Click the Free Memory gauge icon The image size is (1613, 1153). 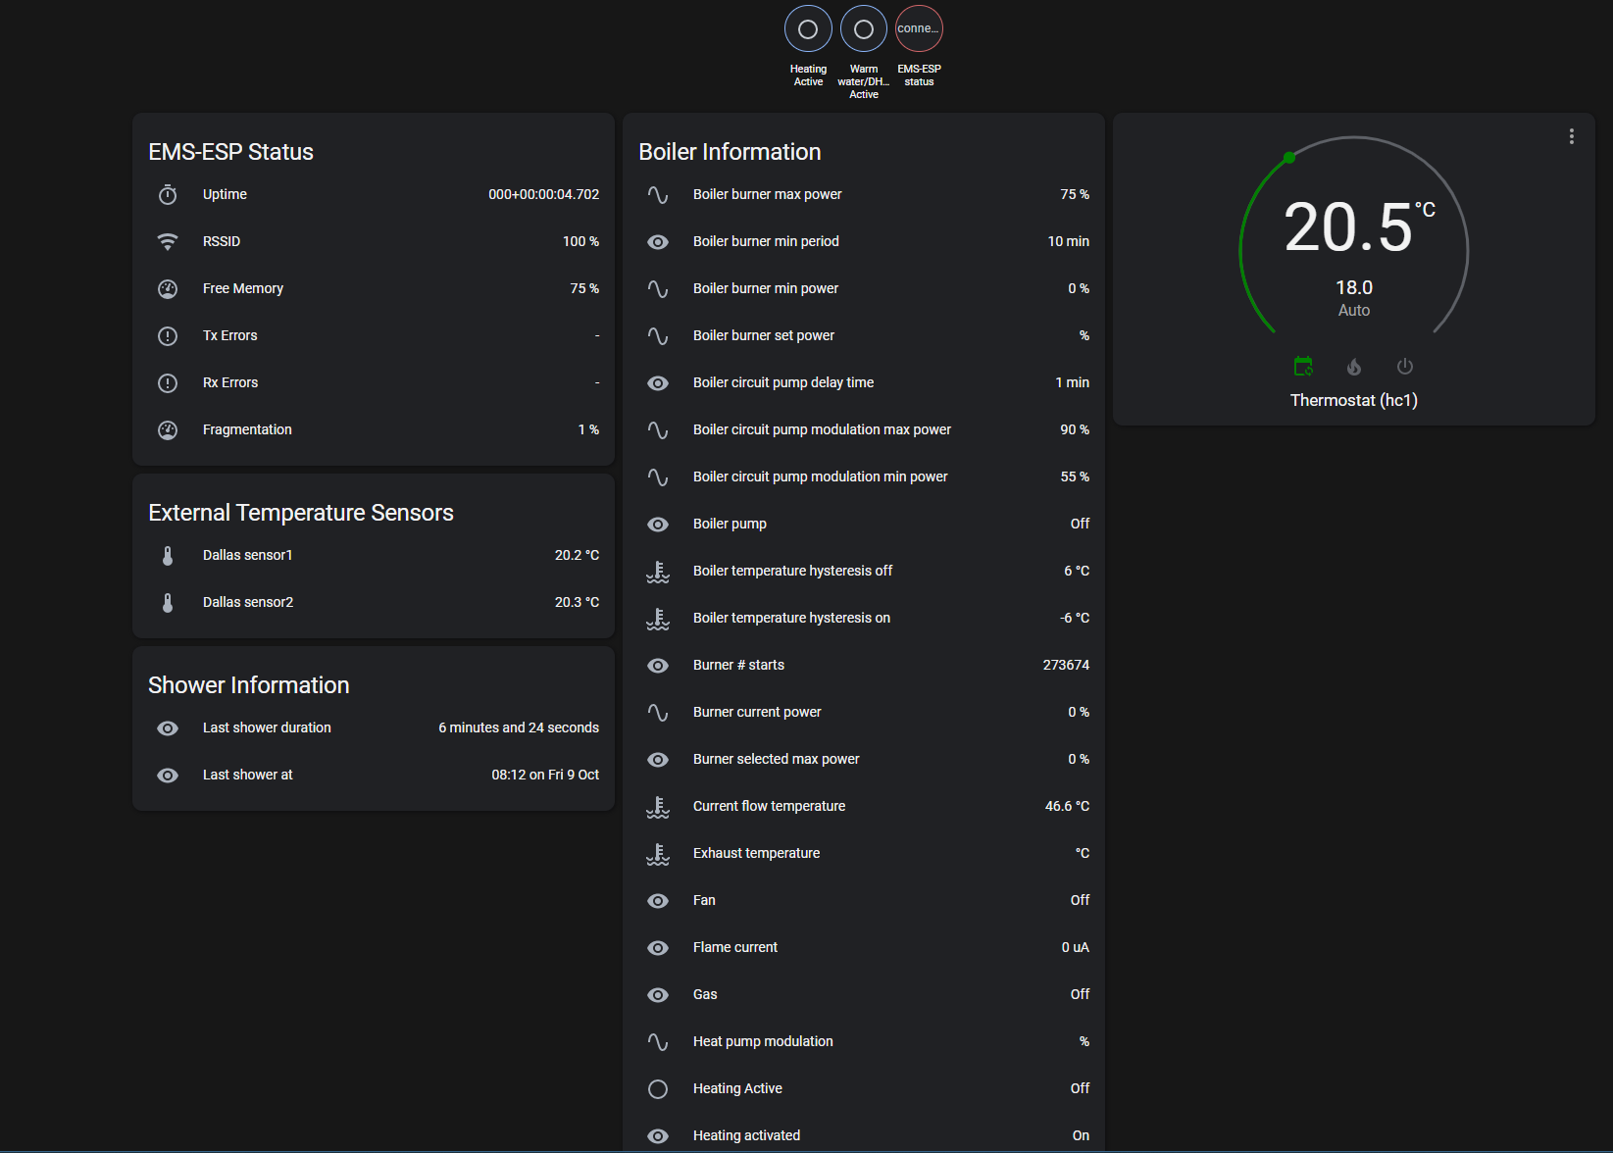click(x=168, y=289)
